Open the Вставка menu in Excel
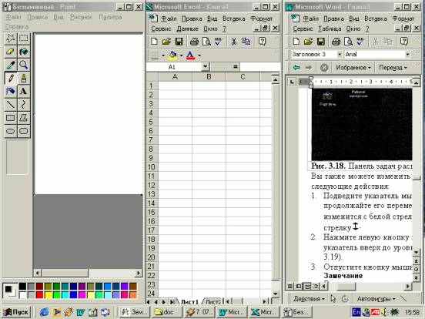425x319 pixels. point(233,18)
